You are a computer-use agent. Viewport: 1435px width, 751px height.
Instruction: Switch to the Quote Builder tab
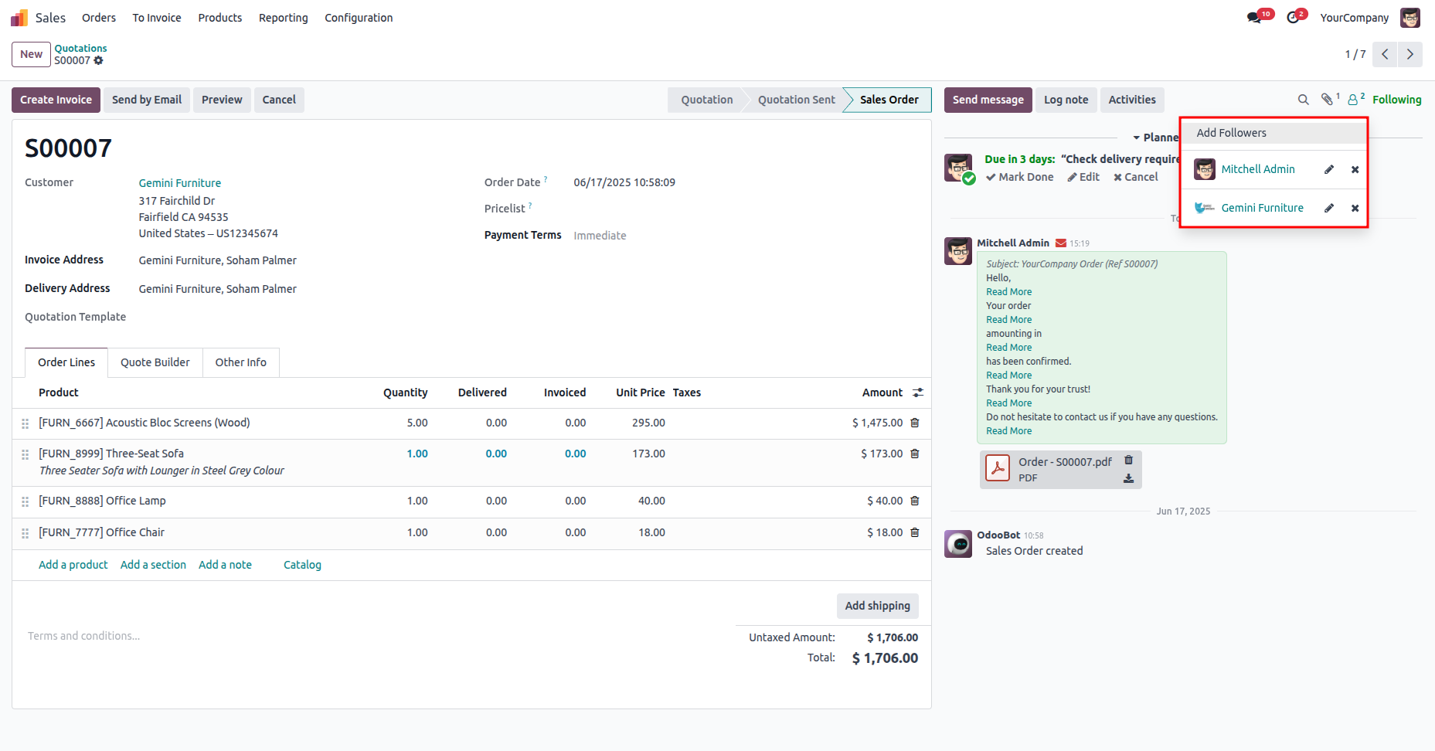155,362
